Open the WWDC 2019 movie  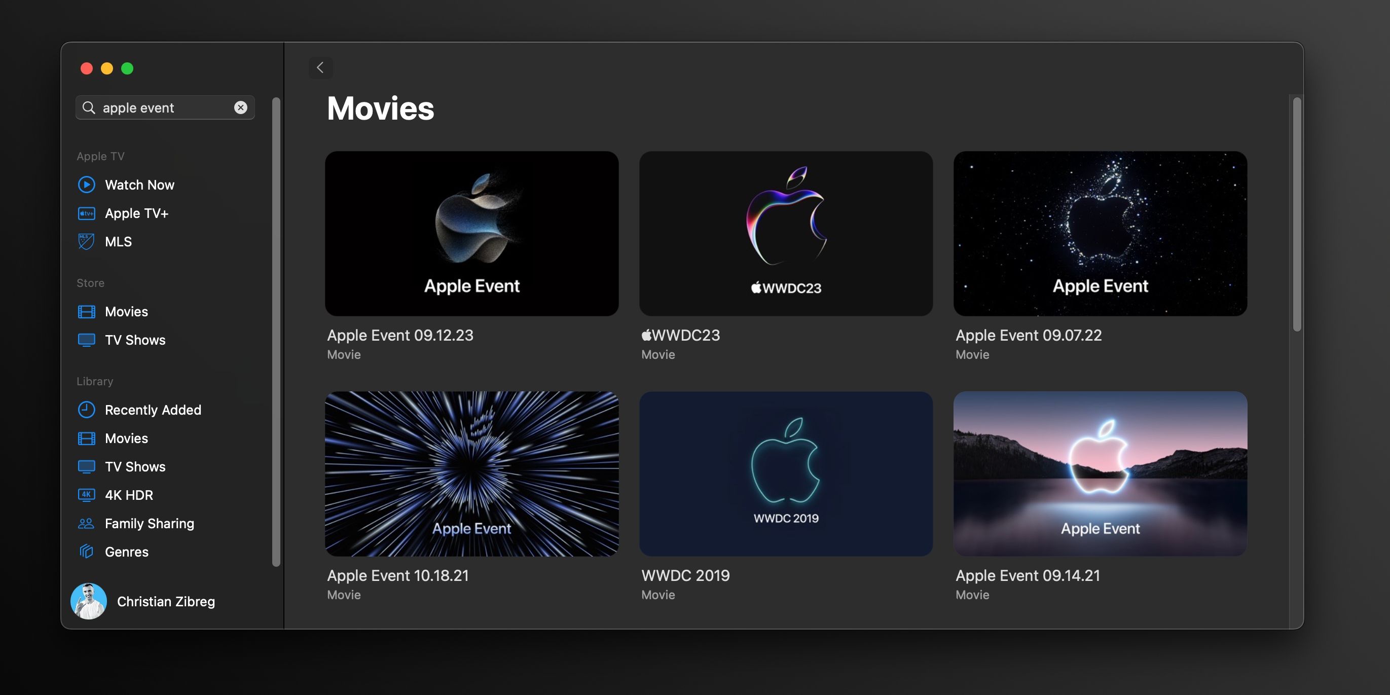(786, 474)
